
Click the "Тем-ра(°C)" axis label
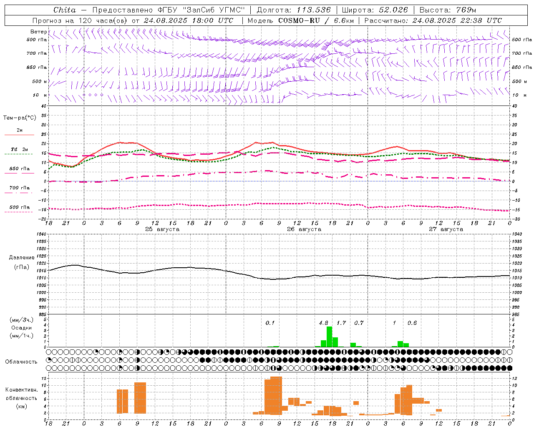pos(20,118)
